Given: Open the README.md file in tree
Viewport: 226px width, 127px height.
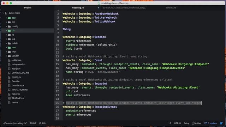Looking at the screenshot, I should 18,98.
